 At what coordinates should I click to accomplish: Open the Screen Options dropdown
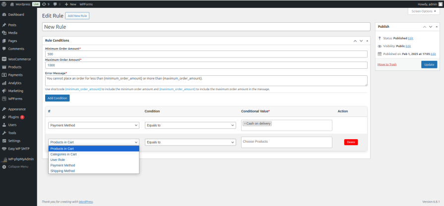coord(424,11)
